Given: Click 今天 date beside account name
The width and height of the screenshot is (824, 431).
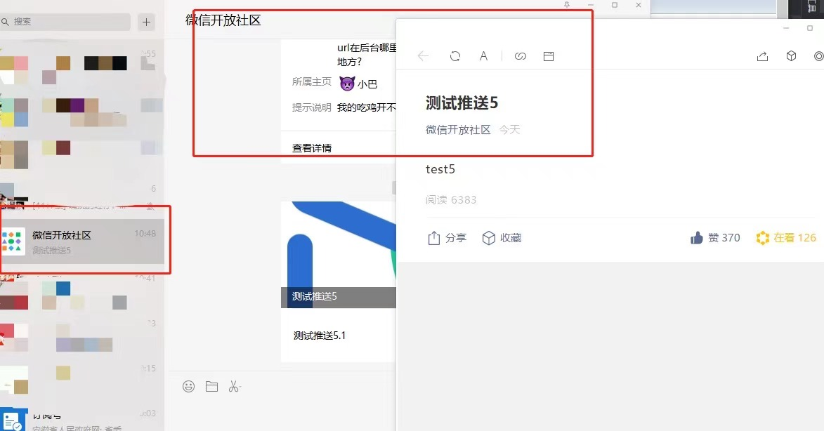Looking at the screenshot, I should pyautogui.click(x=509, y=130).
